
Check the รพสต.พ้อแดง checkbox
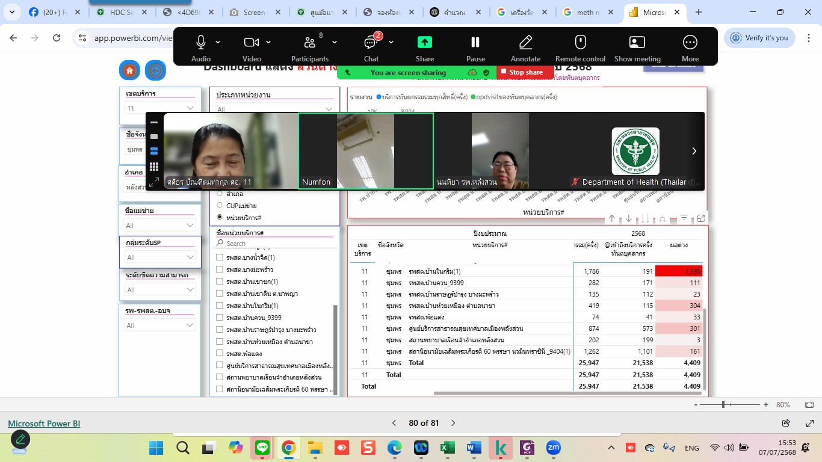[x=220, y=354]
